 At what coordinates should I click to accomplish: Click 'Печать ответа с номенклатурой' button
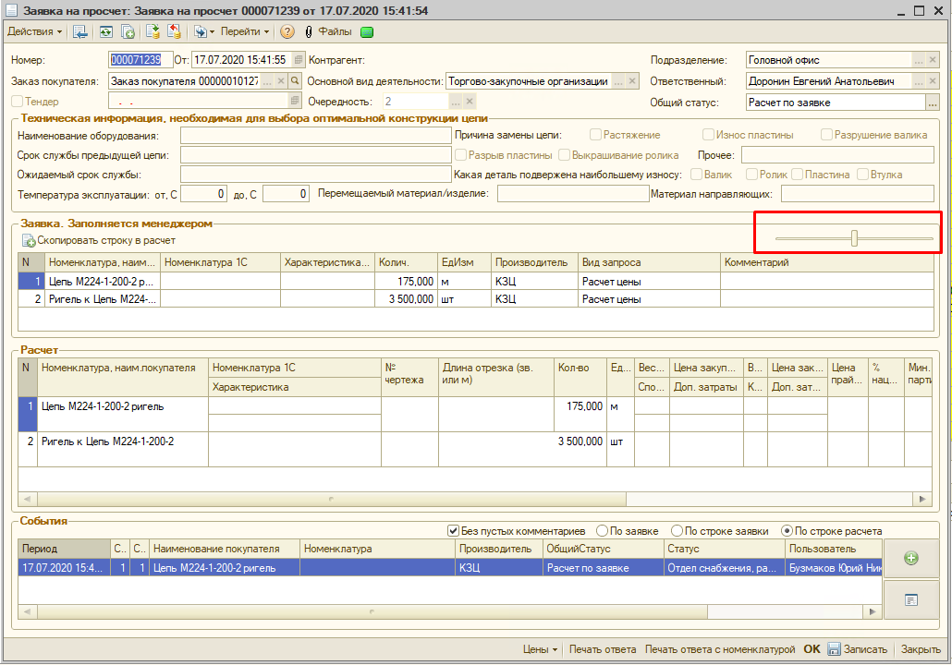[x=720, y=649]
